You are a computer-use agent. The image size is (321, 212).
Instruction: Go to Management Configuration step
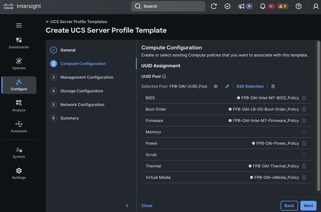[x=82, y=77]
